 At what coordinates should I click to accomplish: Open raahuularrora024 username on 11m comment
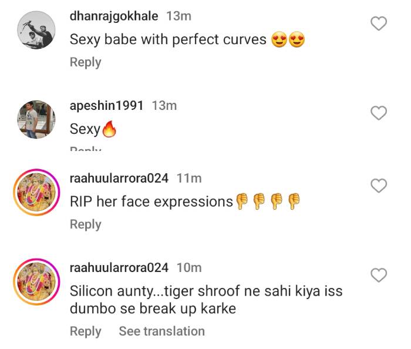[x=119, y=178]
